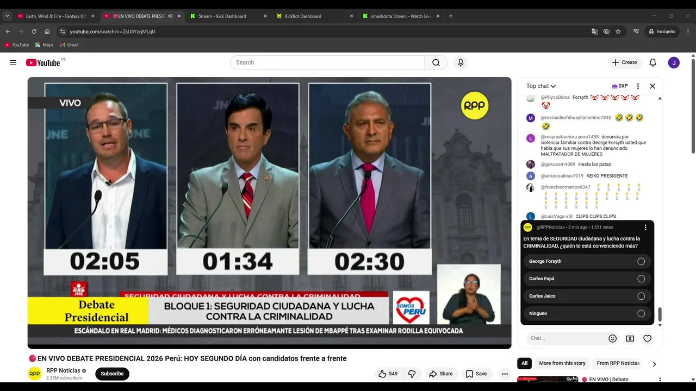Open live chat options menu
The image size is (696, 391).
tap(638, 86)
